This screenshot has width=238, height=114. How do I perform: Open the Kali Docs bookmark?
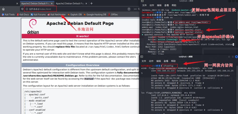(x=23, y=14)
